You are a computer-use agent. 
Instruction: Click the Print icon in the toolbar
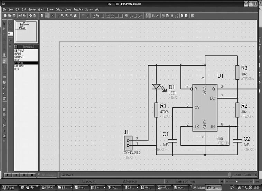(30, 16)
